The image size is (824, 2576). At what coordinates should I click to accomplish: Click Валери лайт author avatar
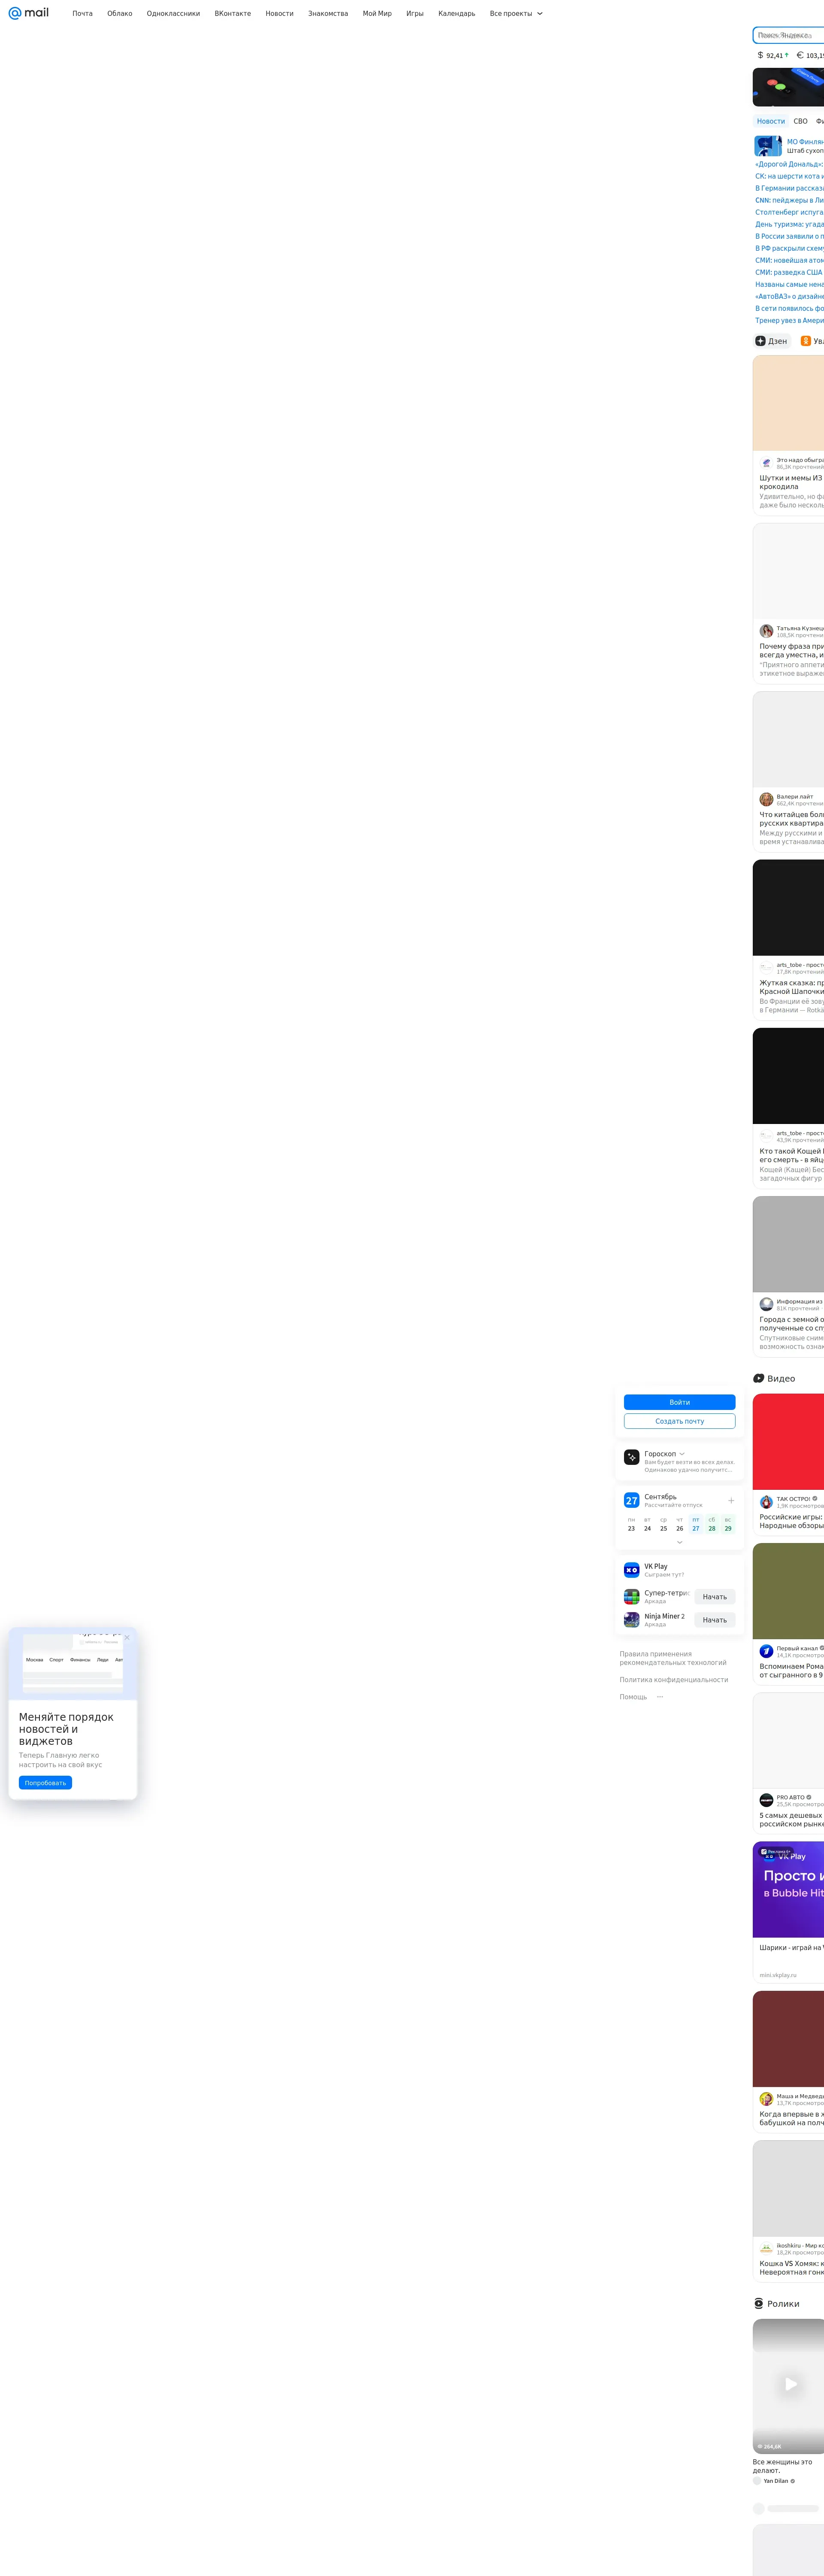point(766,799)
